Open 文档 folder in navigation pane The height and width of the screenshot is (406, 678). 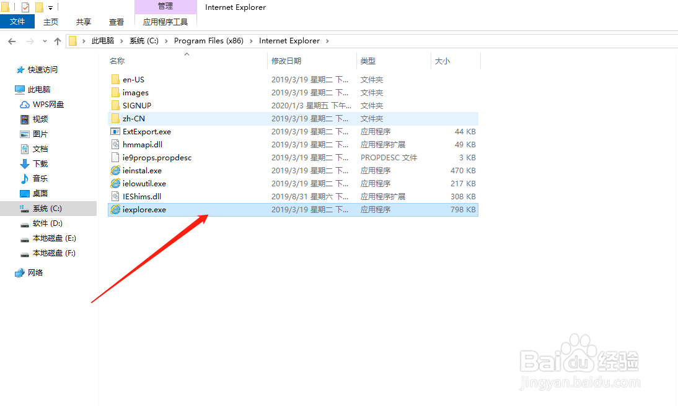[x=40, y=149]
